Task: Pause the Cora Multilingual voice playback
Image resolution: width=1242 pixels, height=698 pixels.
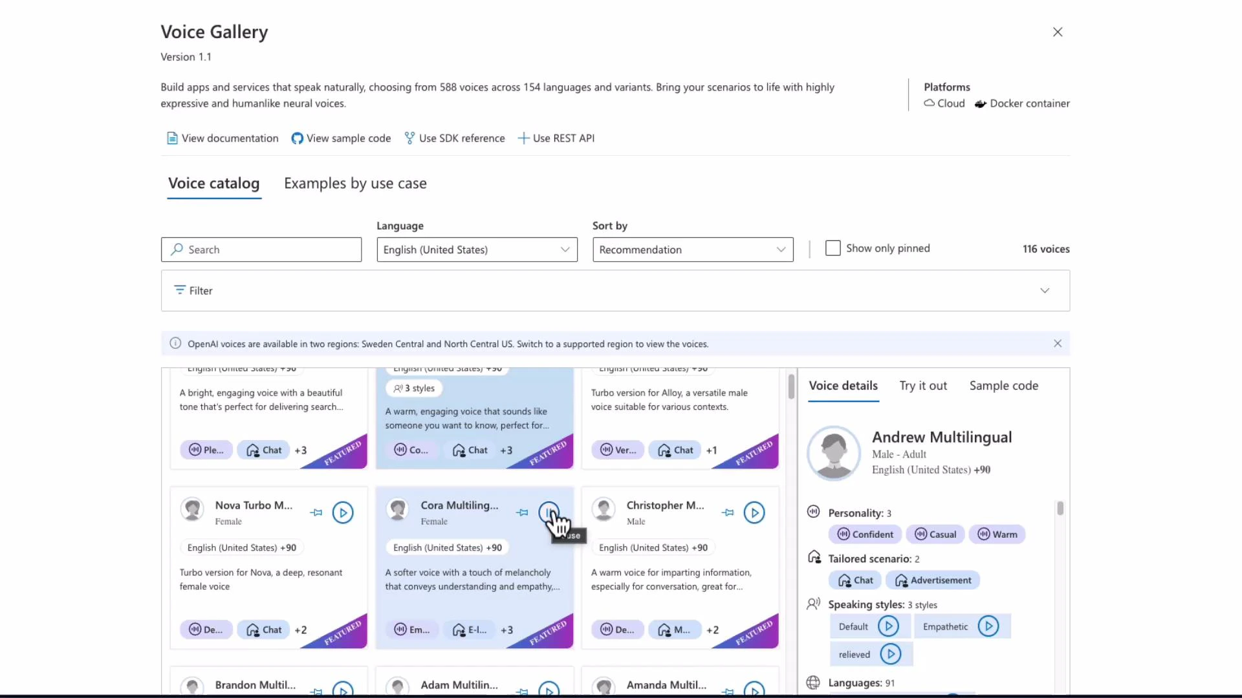Action: click(x=549, y=512)
